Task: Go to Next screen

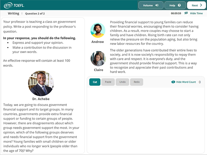Action: 196,5
